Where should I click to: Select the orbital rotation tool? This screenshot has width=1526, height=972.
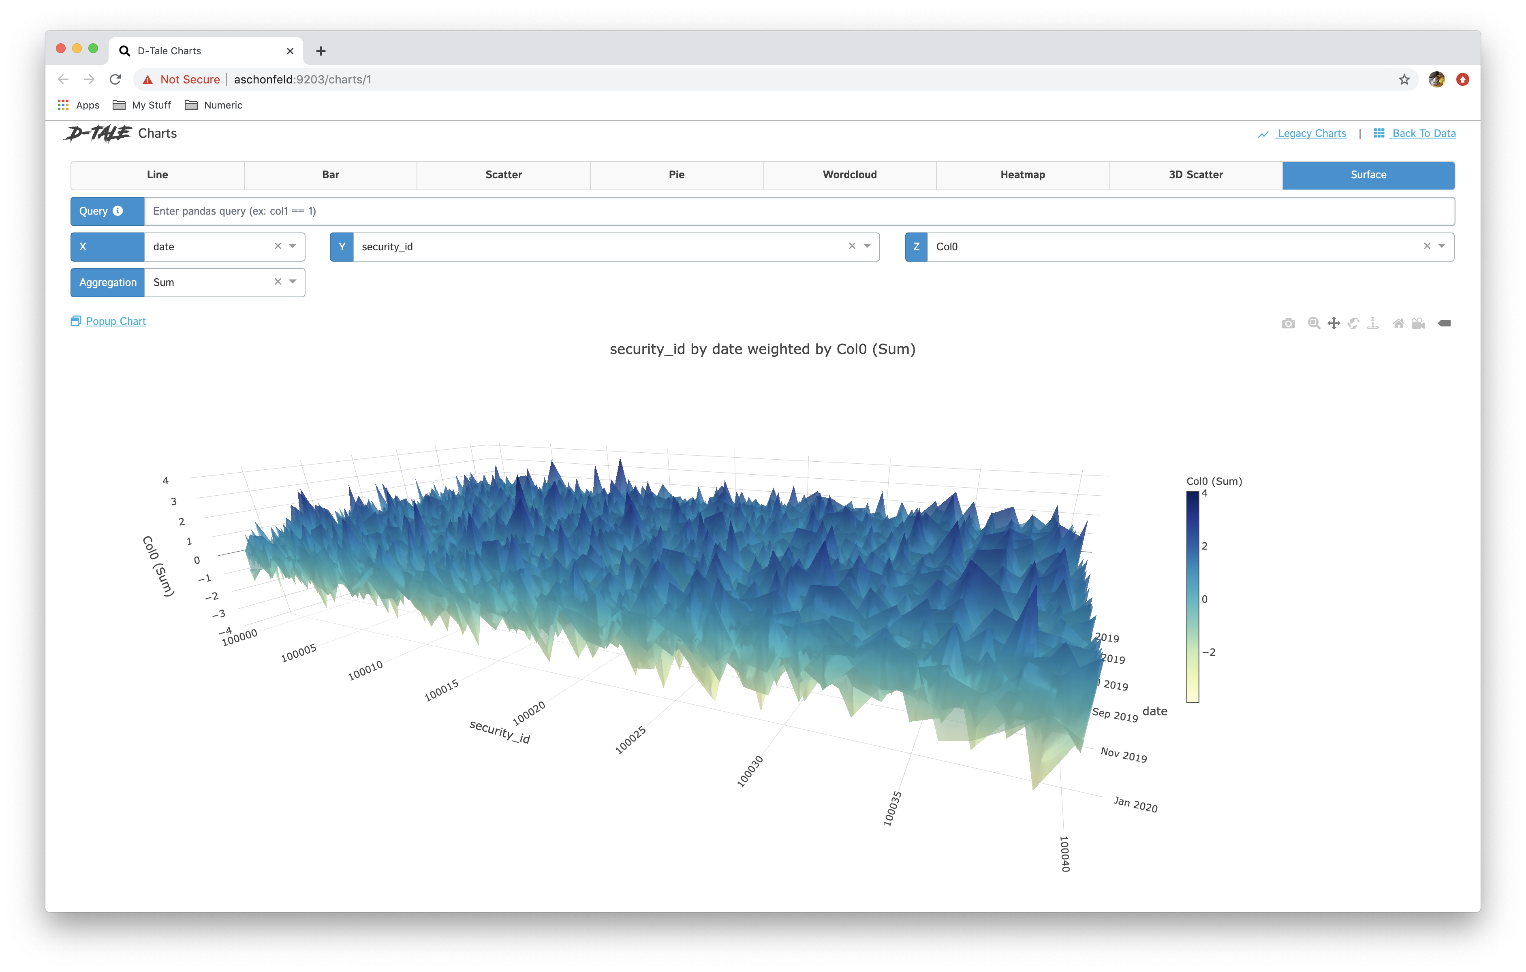click(1353, 324)
